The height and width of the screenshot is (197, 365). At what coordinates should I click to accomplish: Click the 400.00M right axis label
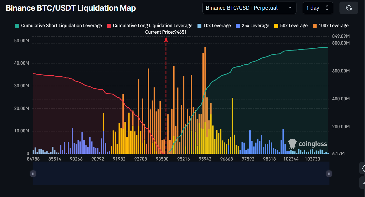[x=341, y=99]
